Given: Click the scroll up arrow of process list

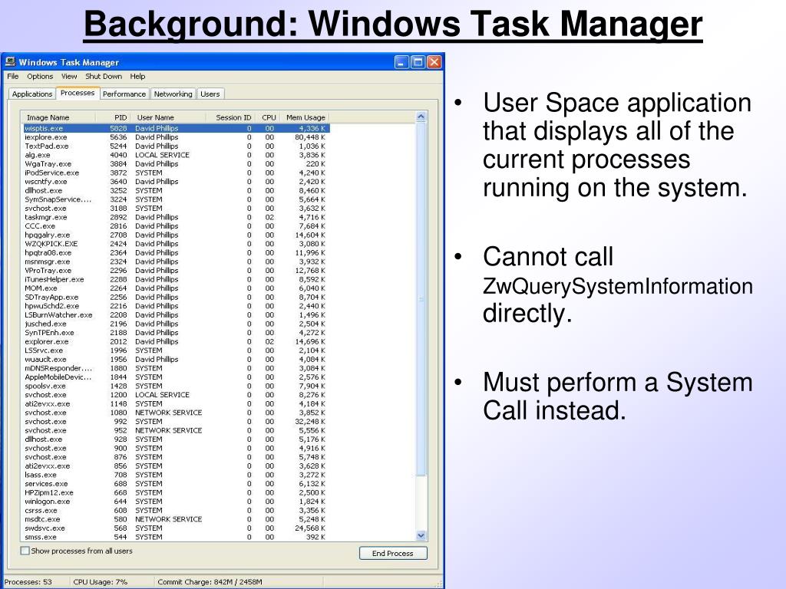Looking at the screenshot, I should (x=421, y=117).
